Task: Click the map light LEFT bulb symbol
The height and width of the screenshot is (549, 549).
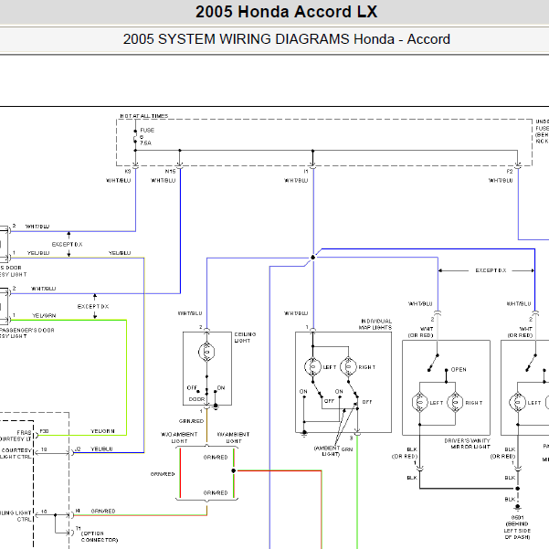Action: click(x=312, y=366)
